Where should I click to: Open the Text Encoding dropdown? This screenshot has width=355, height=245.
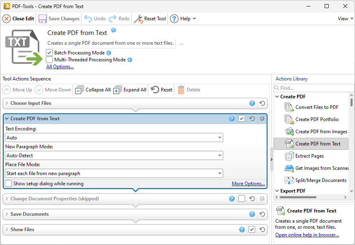click(114, 138)
